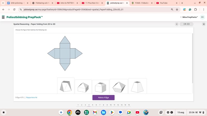This screenshot has width=207, height=116.
Task: Open the Play Store from the shelf
Action: (x=112, y=112)
